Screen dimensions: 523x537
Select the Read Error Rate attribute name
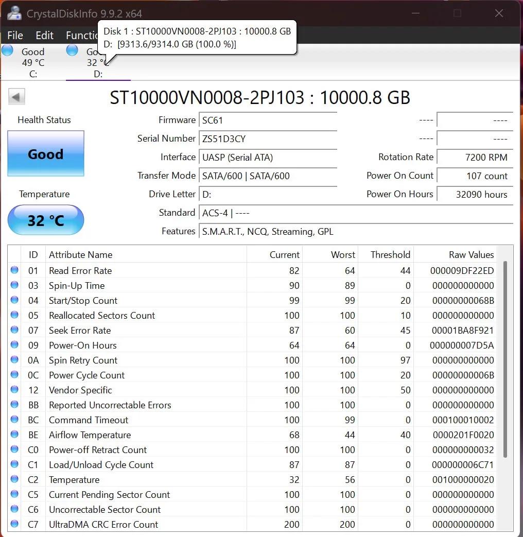click(80, 270)
